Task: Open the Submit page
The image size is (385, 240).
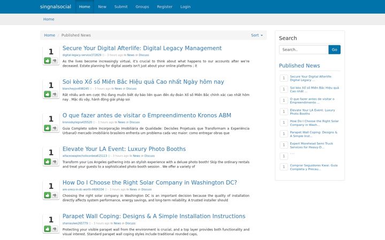Action: point(121,6)
